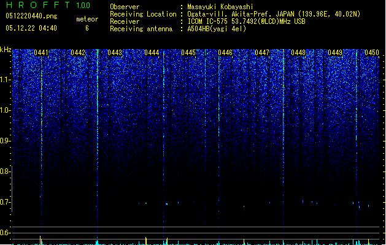Click the Ogata-vill. Akita-Pref. JAPAN location text

click(x=274, y=14)
